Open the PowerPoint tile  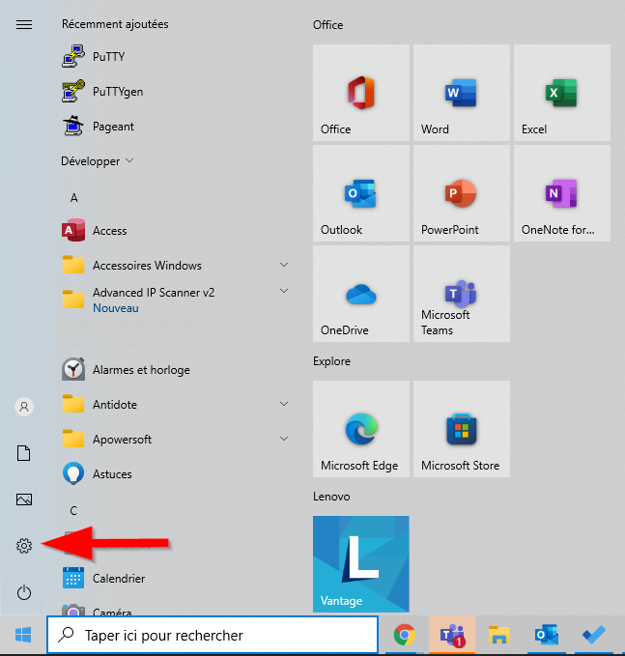(x=462, y=193)
